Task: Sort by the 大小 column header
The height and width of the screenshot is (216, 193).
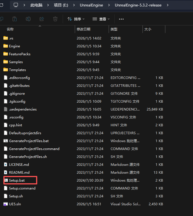Action: 148,29
